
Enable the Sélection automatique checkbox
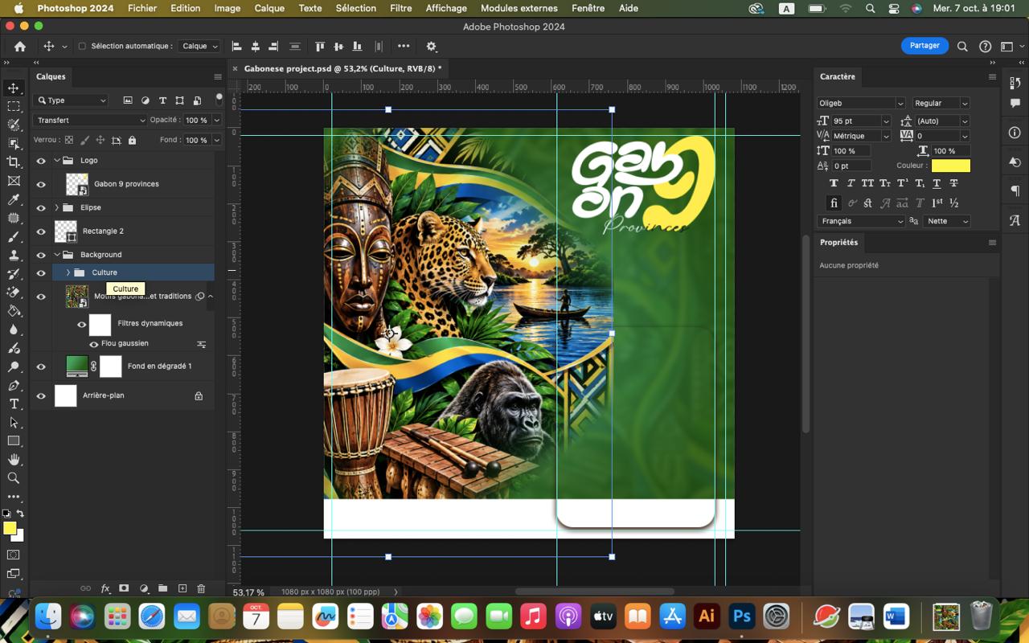(82, 47)
